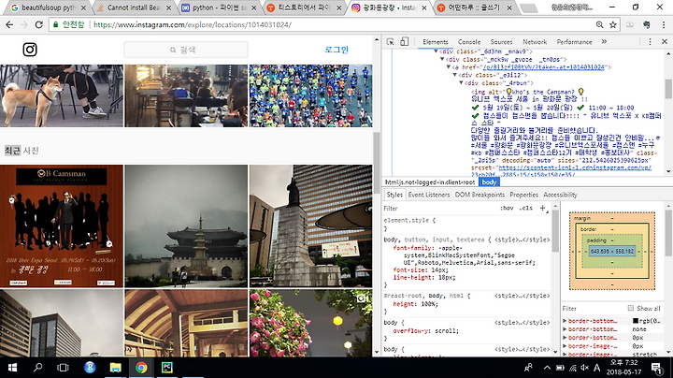
Task: Click the 로그인 login link
Action: (x=336, y=50)
